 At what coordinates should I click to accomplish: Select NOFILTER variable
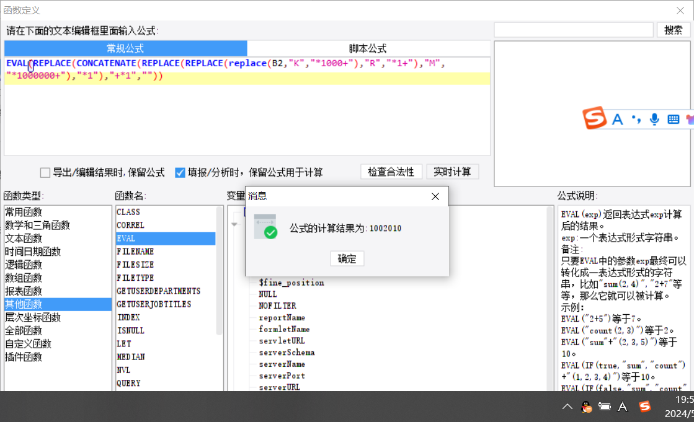(x=277, y=306)
